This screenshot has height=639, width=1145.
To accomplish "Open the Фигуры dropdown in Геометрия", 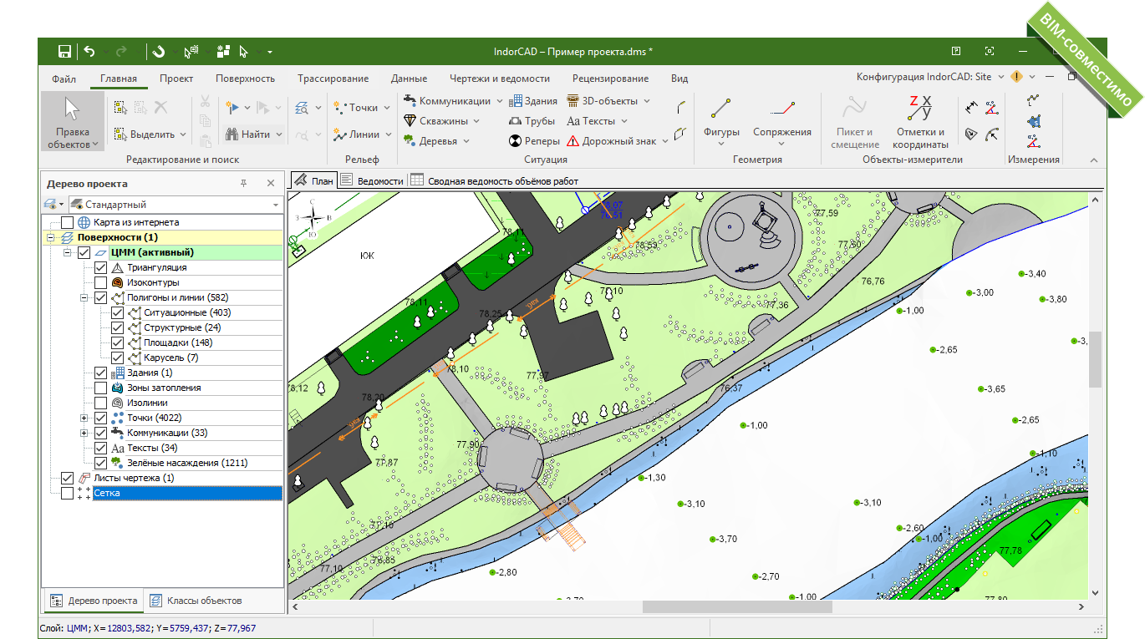I will pyautogui.click(x=721, y=138).
